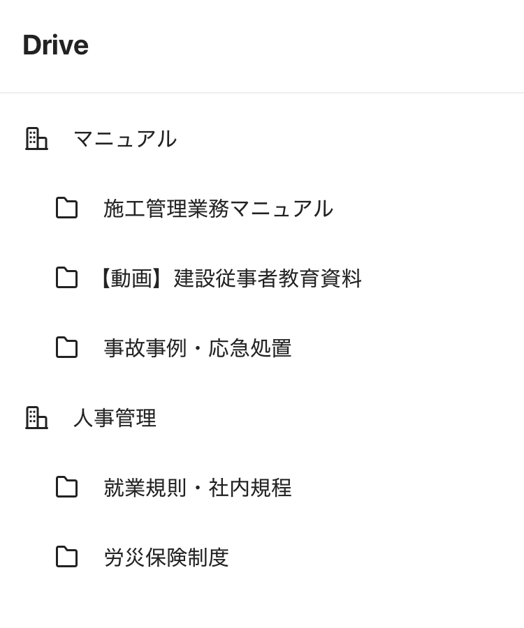Click the folder icon beside 【動画】建設従事者教育資料
The height and width of the screenshot is (628, 524).
tap(66, 278)
